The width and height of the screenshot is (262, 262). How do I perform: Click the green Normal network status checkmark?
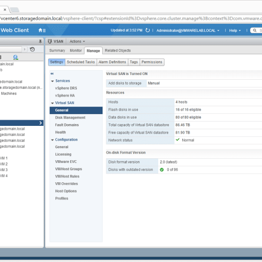point(178,140)
